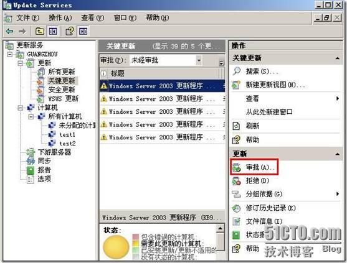Open the 下游服务器 node
This screenshot has width=347, height=263.
(54, 152)
